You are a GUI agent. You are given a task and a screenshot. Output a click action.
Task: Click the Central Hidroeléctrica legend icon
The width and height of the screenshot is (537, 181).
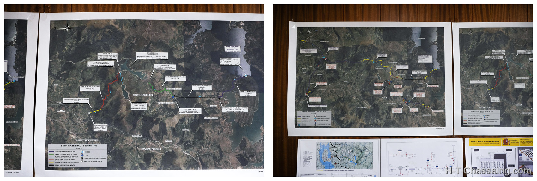pyautogui.click(x=82, y=161)
